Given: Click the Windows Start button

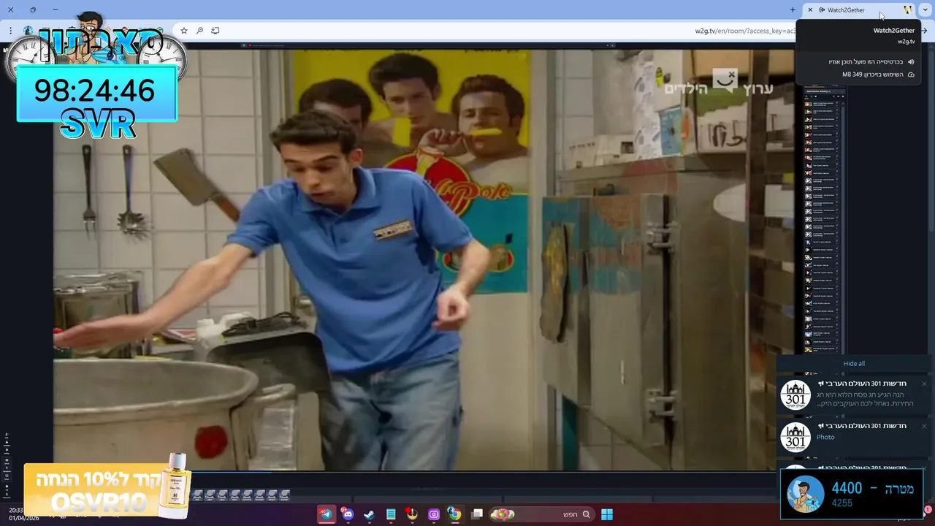Looking at the screenshot, I should [x=606, y=514].
